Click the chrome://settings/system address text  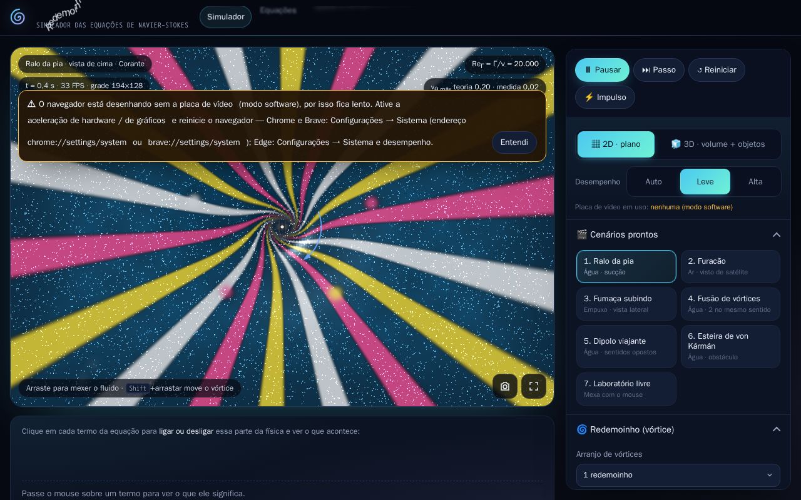click(x=77, y=142)
